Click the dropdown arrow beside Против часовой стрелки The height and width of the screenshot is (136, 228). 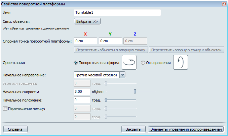122,75
